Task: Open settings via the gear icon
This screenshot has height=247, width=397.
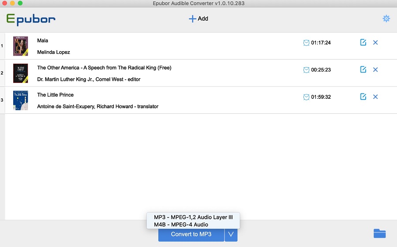Action: pyautogui.click(x=386, y=19)
